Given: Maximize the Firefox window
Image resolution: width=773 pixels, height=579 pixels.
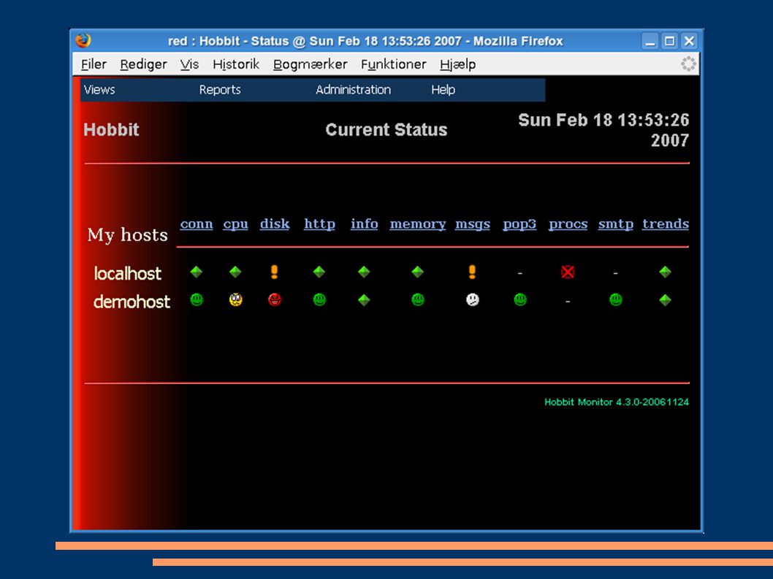Looking at the screenshot, I should point(669,41).
